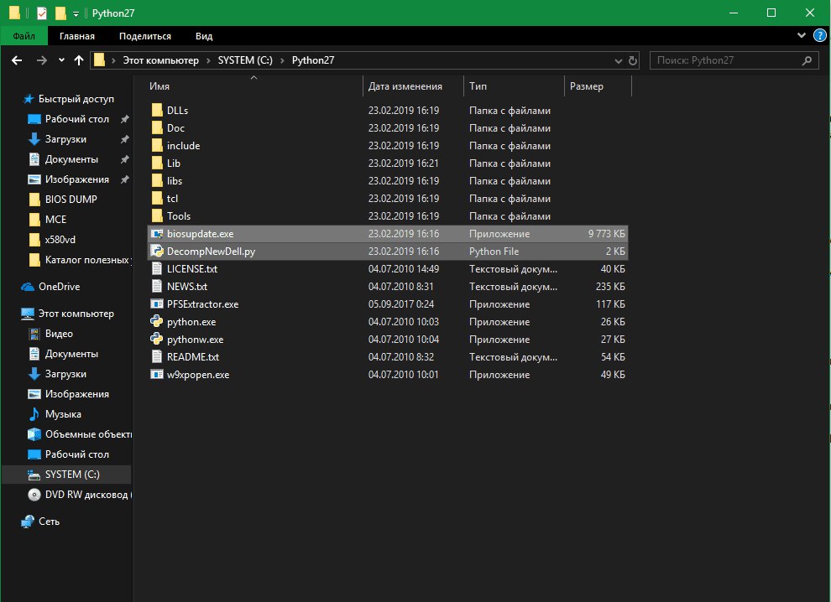
Task: Open pinned Загрузки under quick access
Action: [65, 139]
